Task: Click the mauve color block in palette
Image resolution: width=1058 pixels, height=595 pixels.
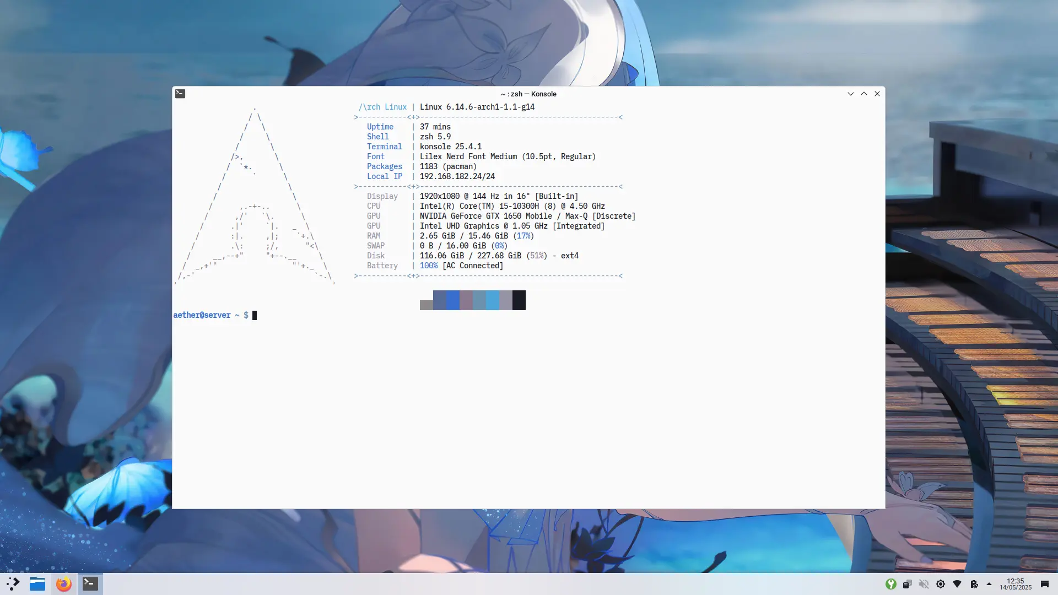Action: pyautogui.click(x=466, y=300)
